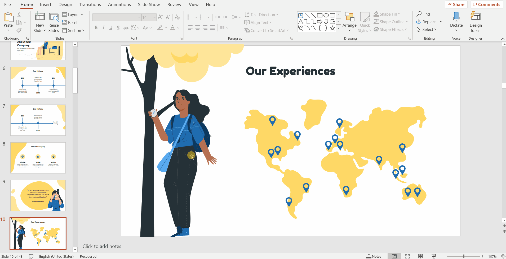Open the Slide Show tab
The image size is (506, 259).
[149, 4]
